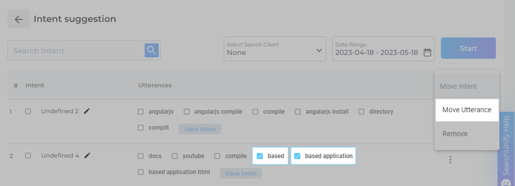515x186 pixels.
Task: Check the angularjs utterance
Action: (141, 112)
